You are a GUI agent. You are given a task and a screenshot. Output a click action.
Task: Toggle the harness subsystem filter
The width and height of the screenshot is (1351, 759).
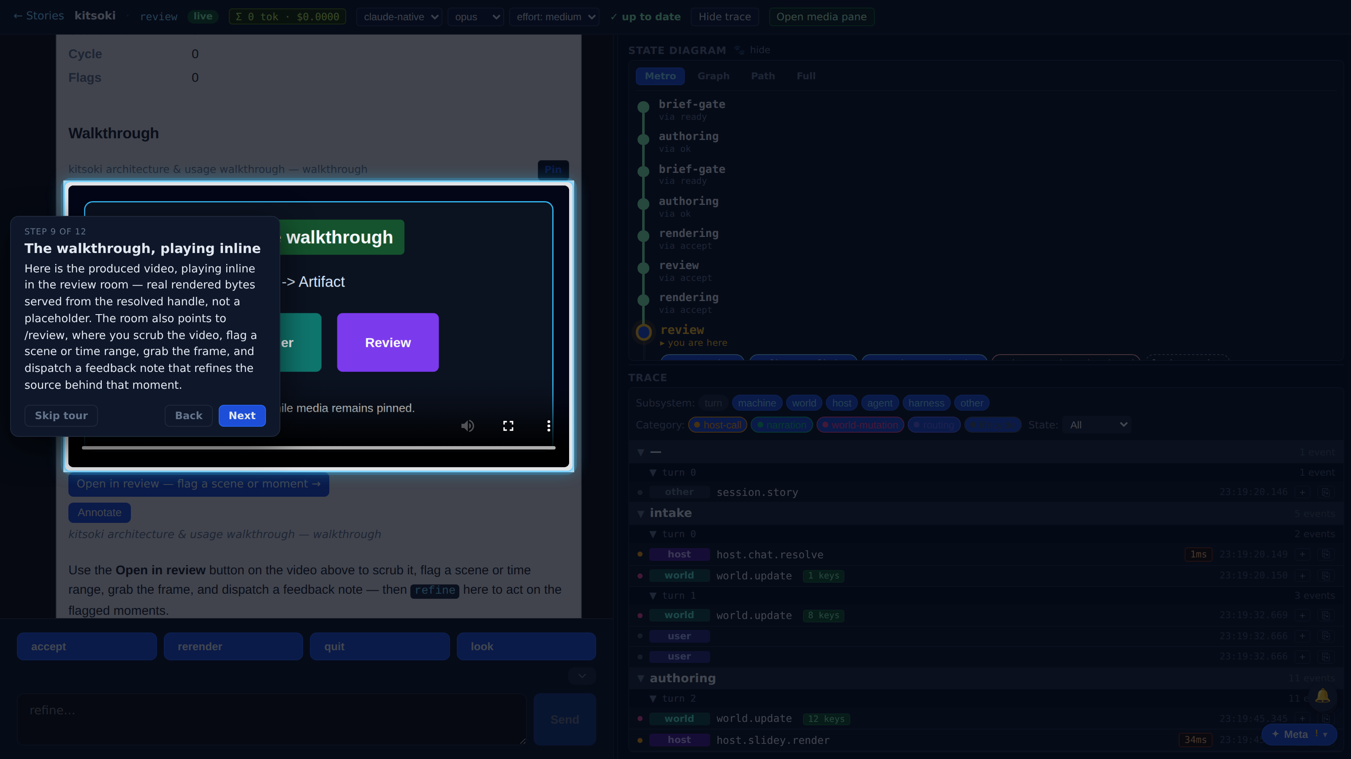(926, 403)
